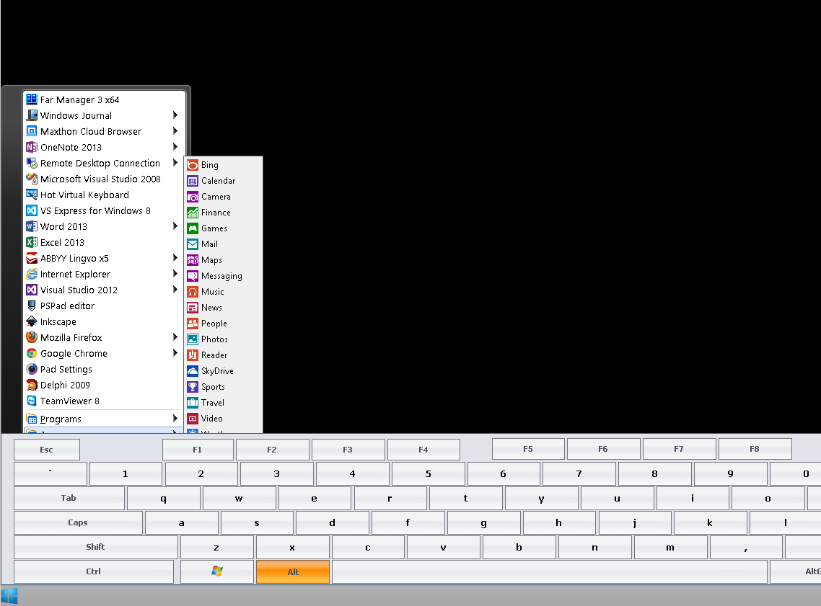Select People from the submenu

point(223,324)
